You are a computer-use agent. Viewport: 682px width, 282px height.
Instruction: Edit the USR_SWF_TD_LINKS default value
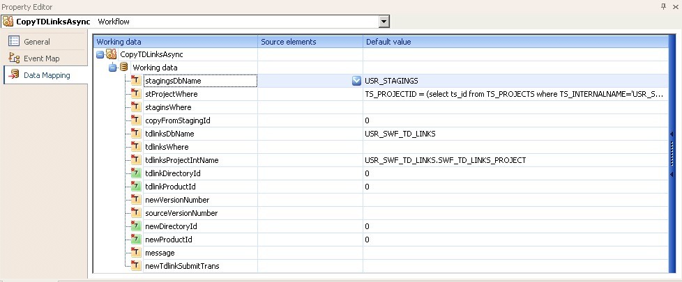click(515, 134)
